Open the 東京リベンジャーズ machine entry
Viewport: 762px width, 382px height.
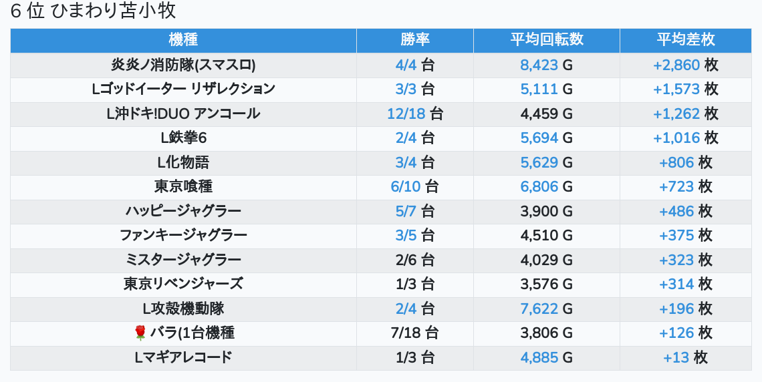pyautogui.click(x=183, y=284)
